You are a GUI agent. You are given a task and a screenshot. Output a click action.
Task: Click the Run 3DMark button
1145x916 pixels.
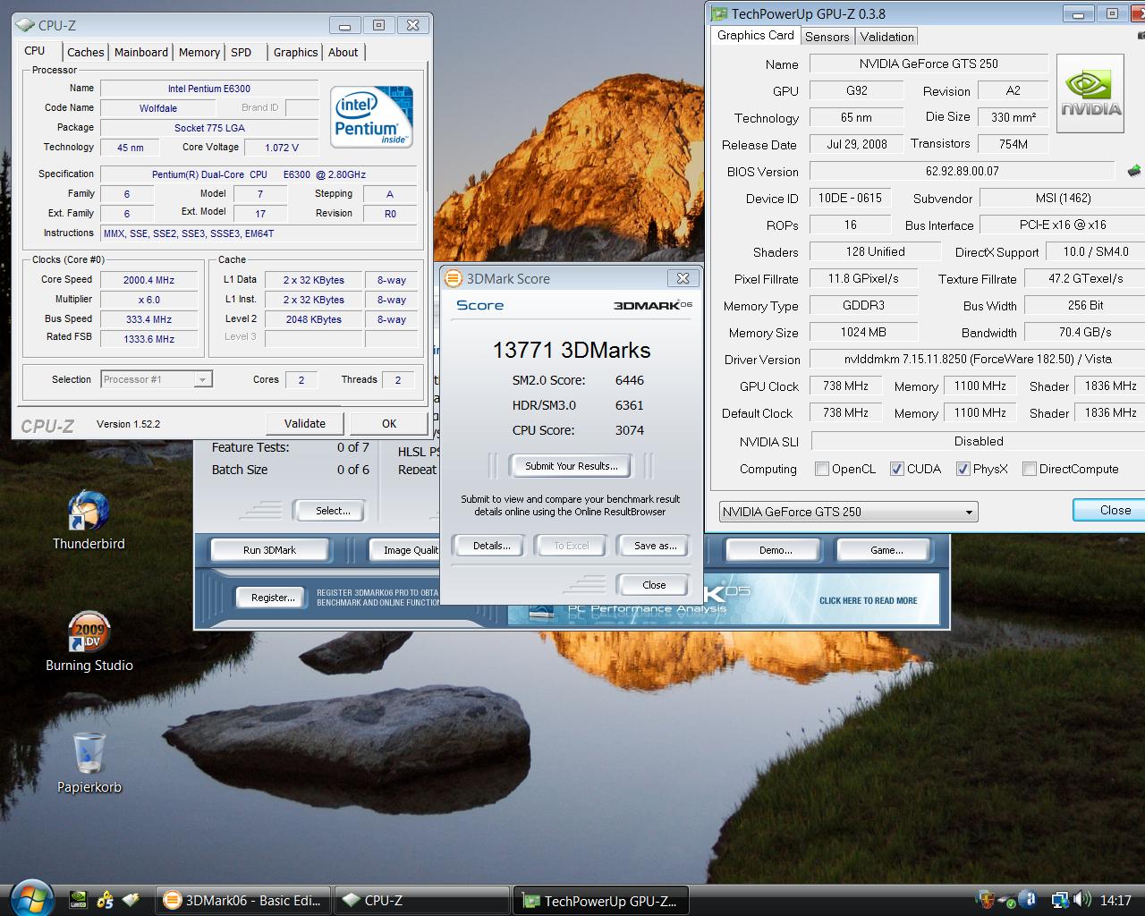269,550
